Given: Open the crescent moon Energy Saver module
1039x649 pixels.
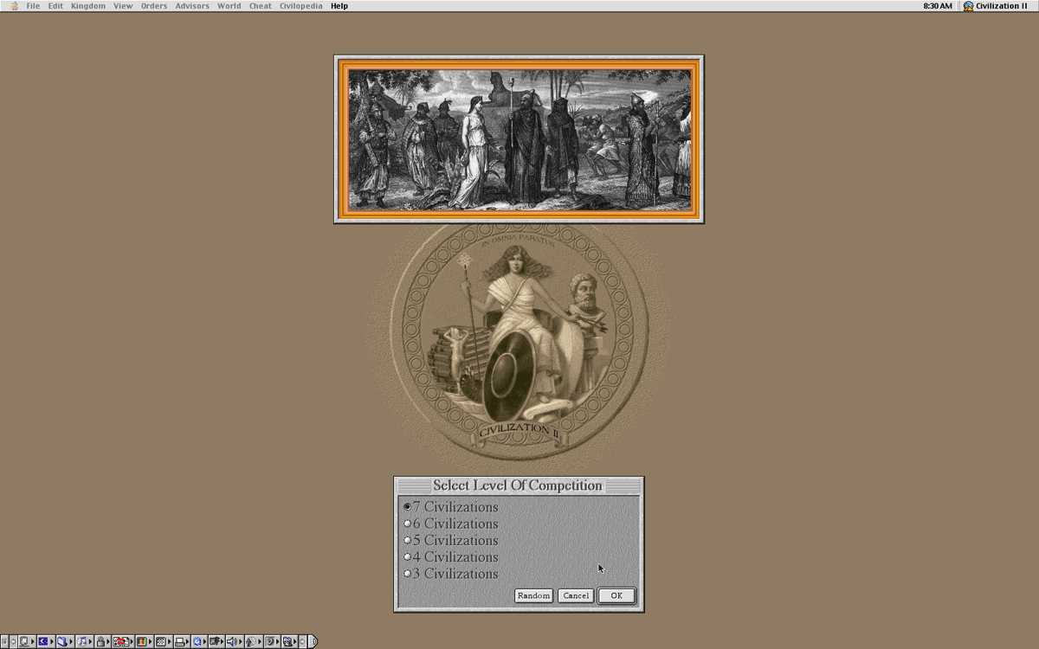Looking at the screenshot, I should [x=45, y=642].
